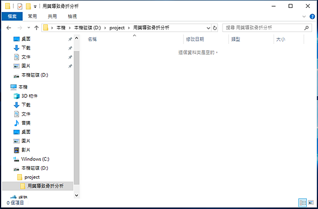Refresh the current folder view
The image size is (318, 209).
point(215,28)
